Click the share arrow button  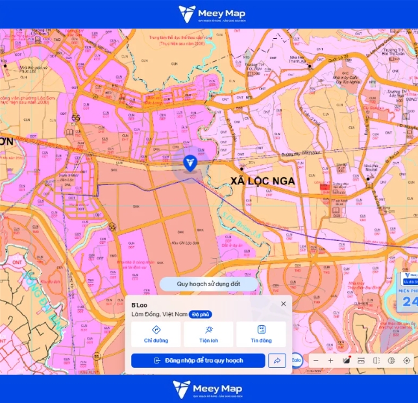pos(277,361)
